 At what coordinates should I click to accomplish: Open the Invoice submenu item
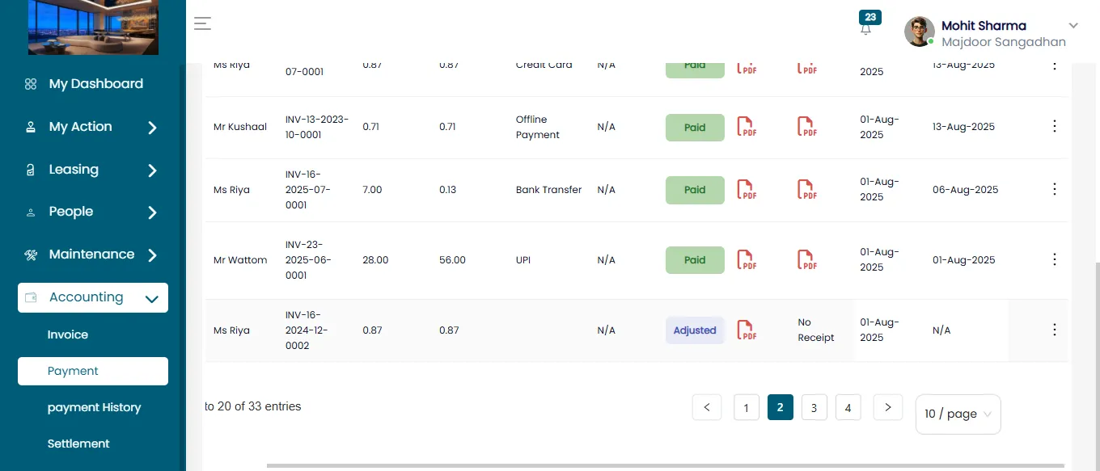point(68,334)
